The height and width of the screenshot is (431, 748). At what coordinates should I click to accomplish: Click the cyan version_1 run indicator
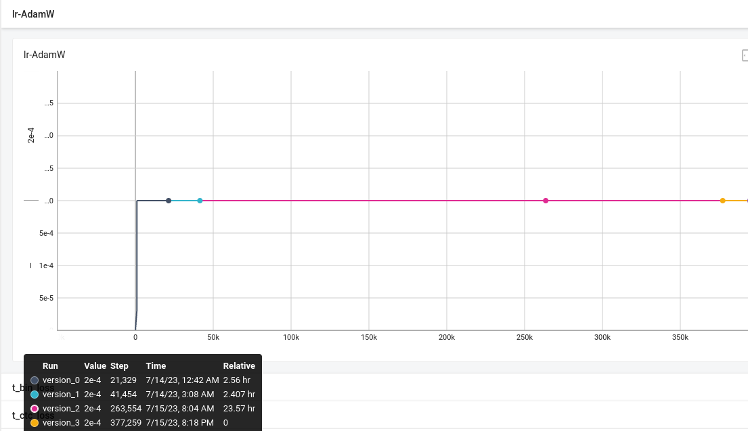coord(33,394)
